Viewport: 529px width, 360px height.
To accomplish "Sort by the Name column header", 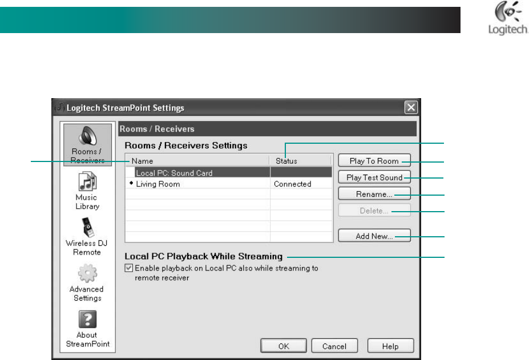I will click(197, 160).
